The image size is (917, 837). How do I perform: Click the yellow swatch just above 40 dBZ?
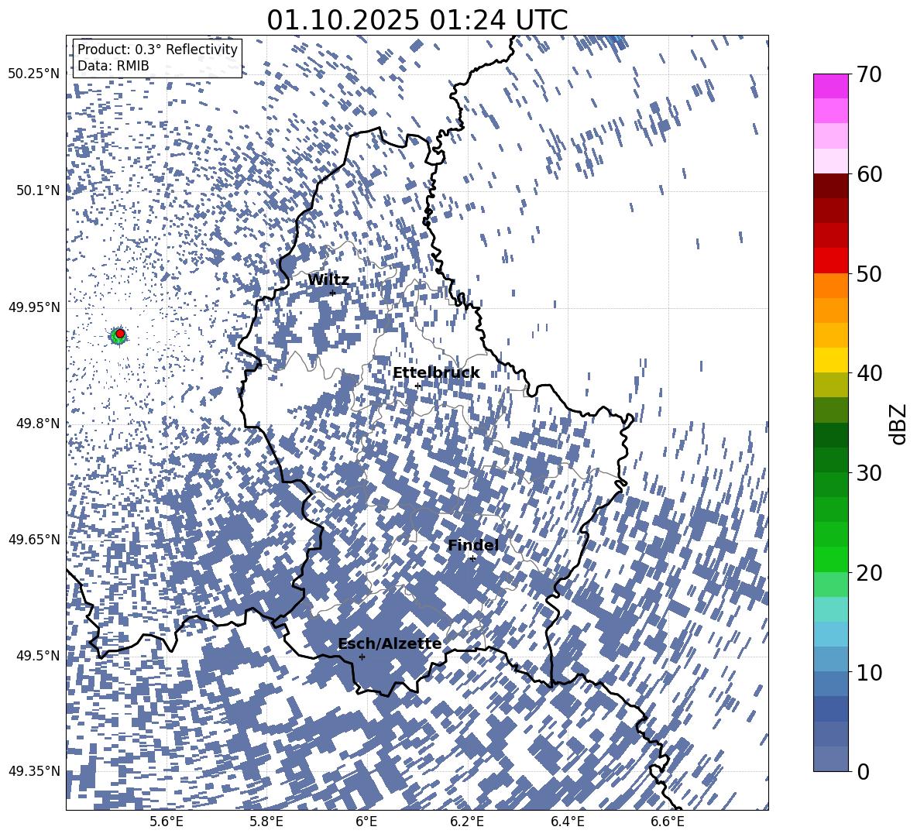point(830,360)
